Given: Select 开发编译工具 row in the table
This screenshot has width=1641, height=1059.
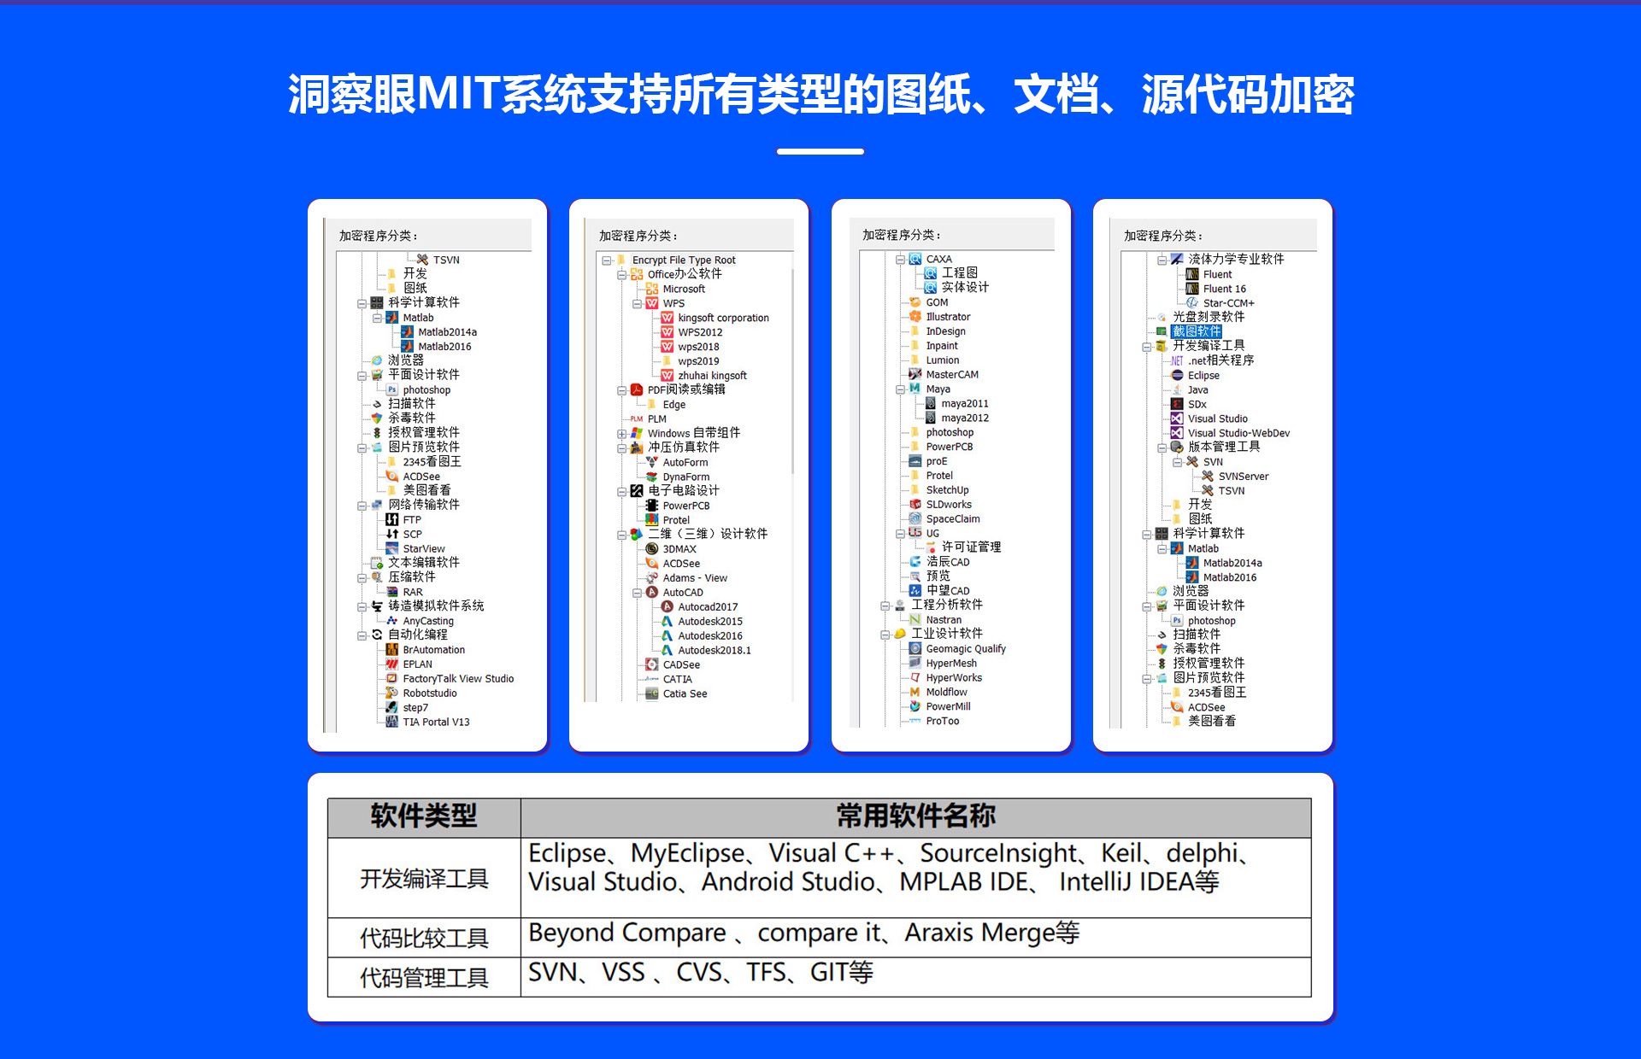Looking at the screenshot, I should [821, 918].
